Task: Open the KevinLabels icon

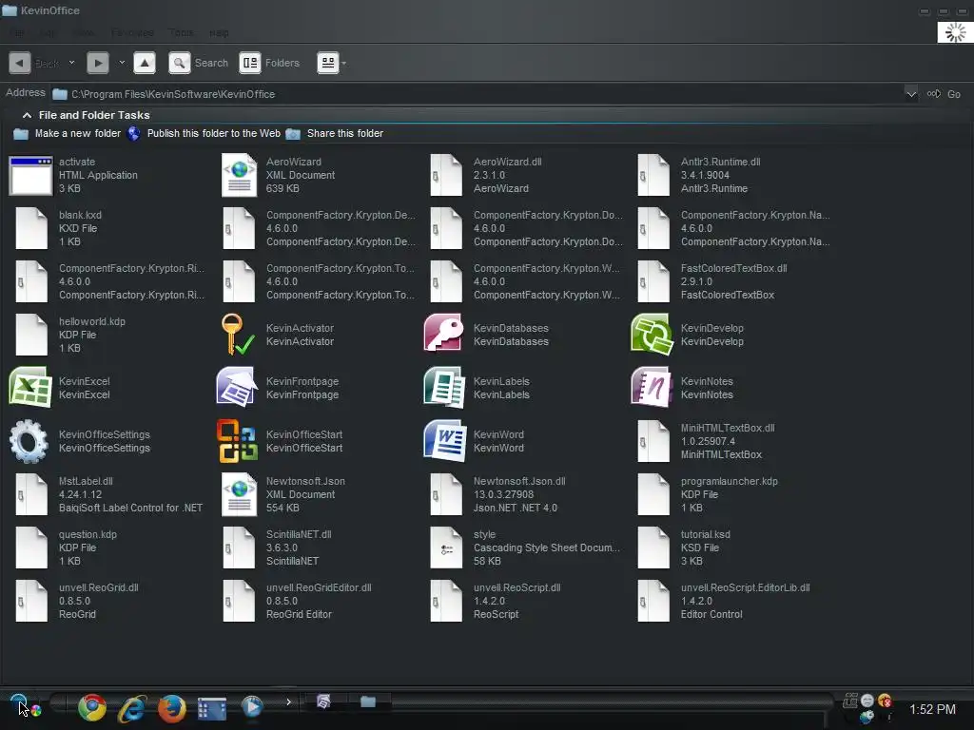Action: (445, 388)
